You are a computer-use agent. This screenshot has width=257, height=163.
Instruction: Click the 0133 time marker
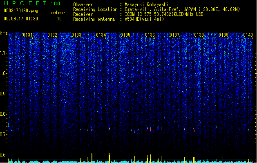pyautogui.click(x=76, y=35)
